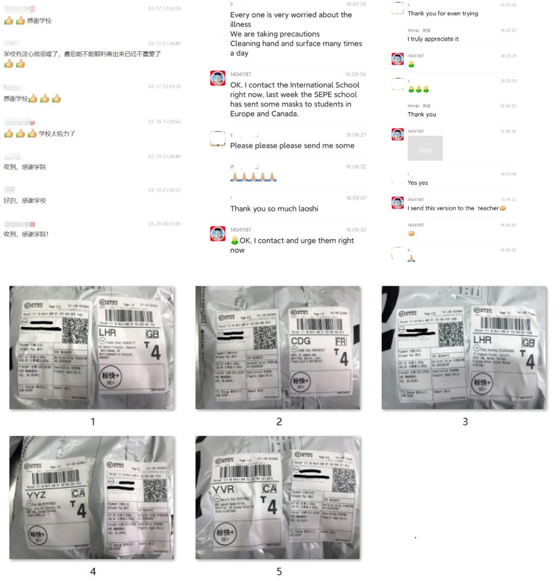This screenshot has width=560, height=581.
Task: Open parcel photo number 5 with YVR CA label
Action: [278, 497]
